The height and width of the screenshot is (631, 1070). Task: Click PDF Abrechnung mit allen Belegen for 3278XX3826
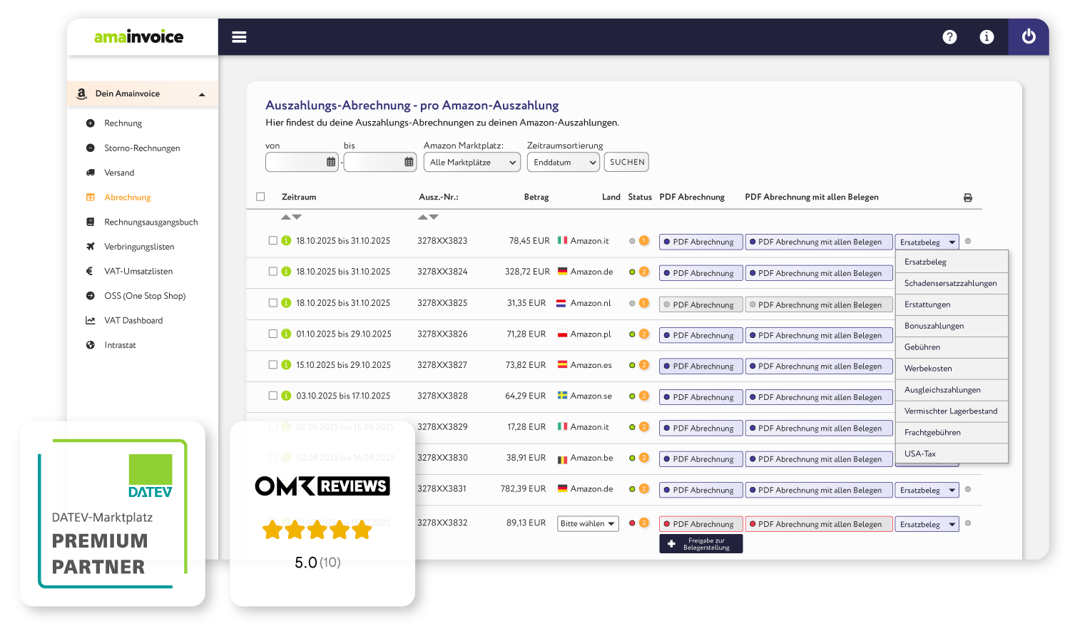click(819, 335)
